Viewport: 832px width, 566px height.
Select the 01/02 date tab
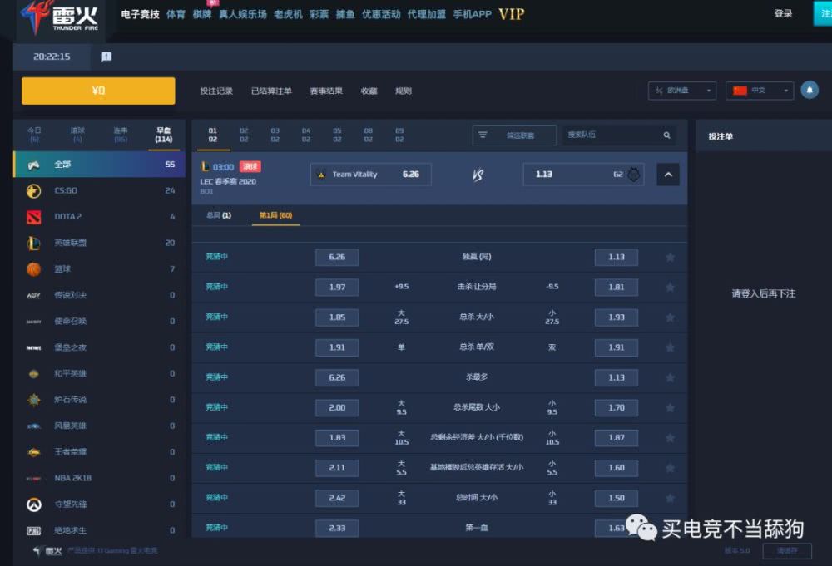[213, 135]
